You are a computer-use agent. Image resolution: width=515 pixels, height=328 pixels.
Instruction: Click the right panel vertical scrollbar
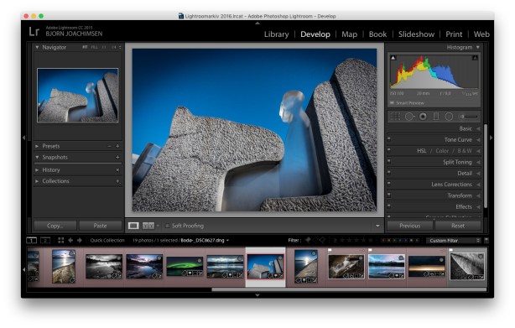[486, 166]
